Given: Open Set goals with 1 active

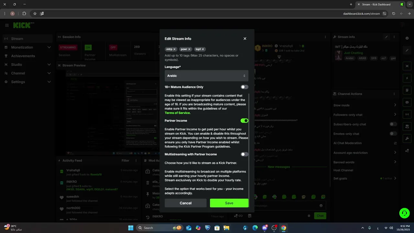Looking at the screenshot, I should pos(365,178).
